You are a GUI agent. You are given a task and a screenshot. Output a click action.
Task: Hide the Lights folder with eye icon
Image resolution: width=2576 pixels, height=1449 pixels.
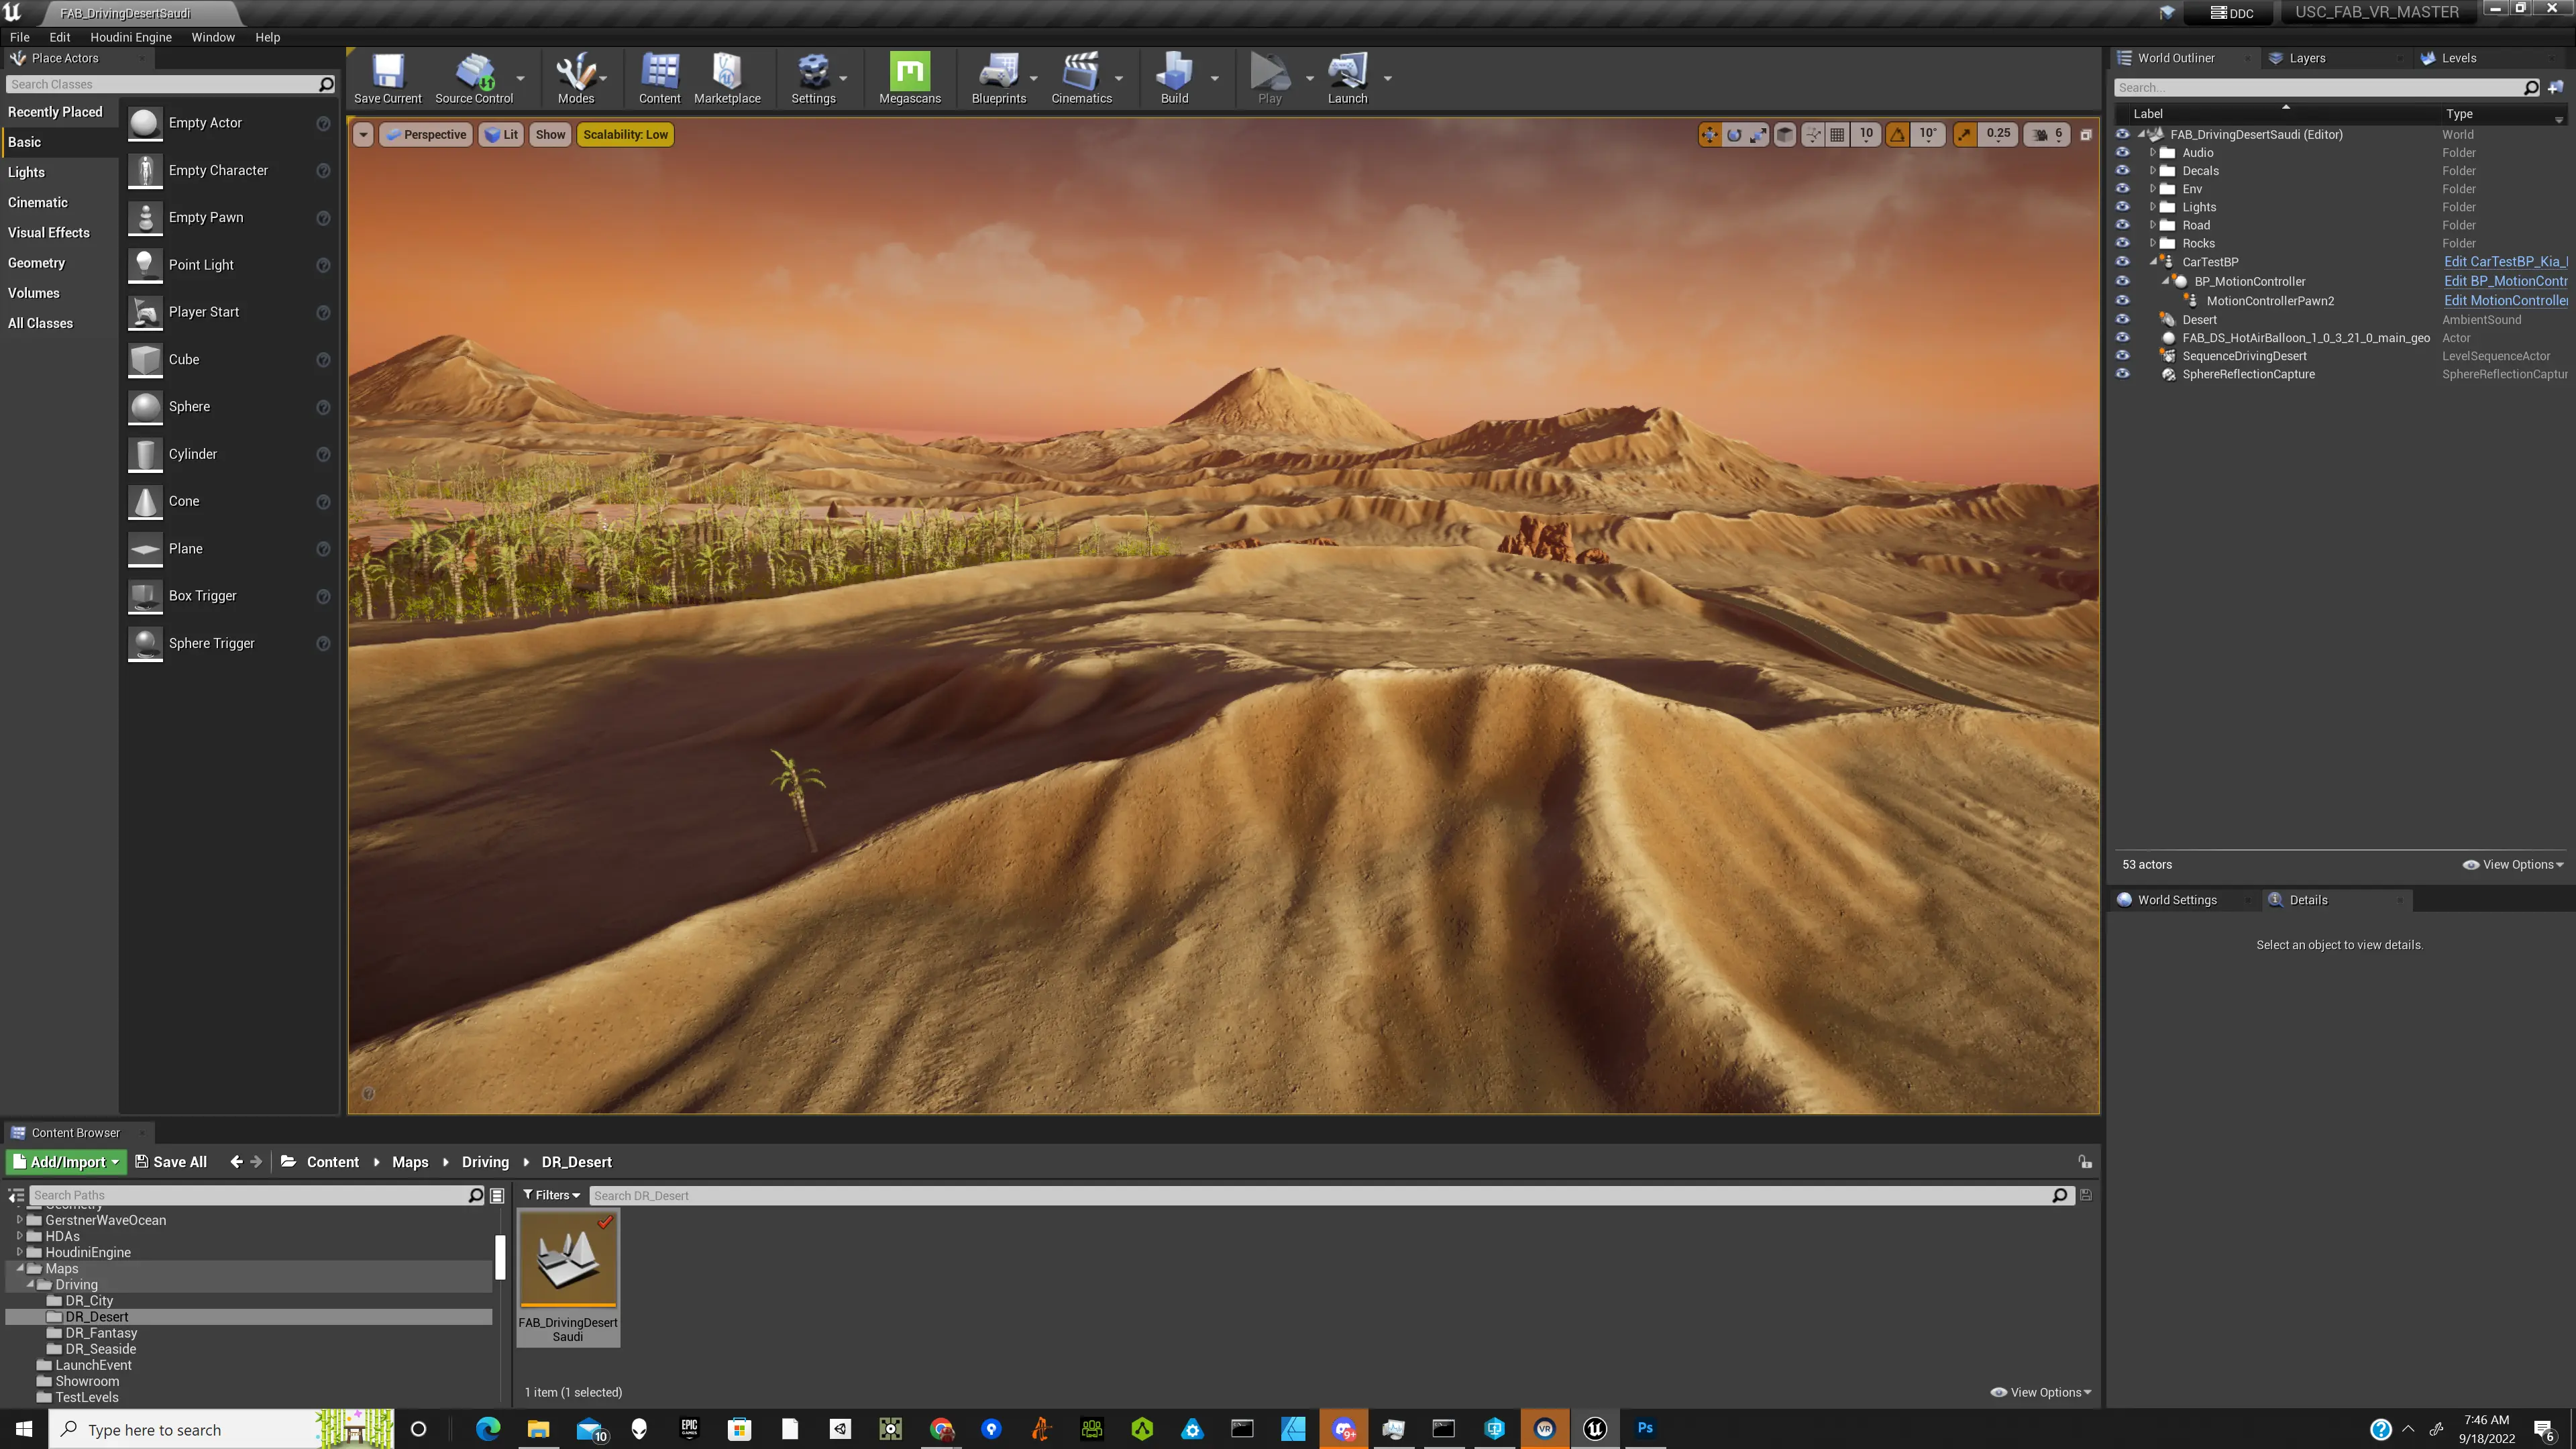coord(2122,206)
